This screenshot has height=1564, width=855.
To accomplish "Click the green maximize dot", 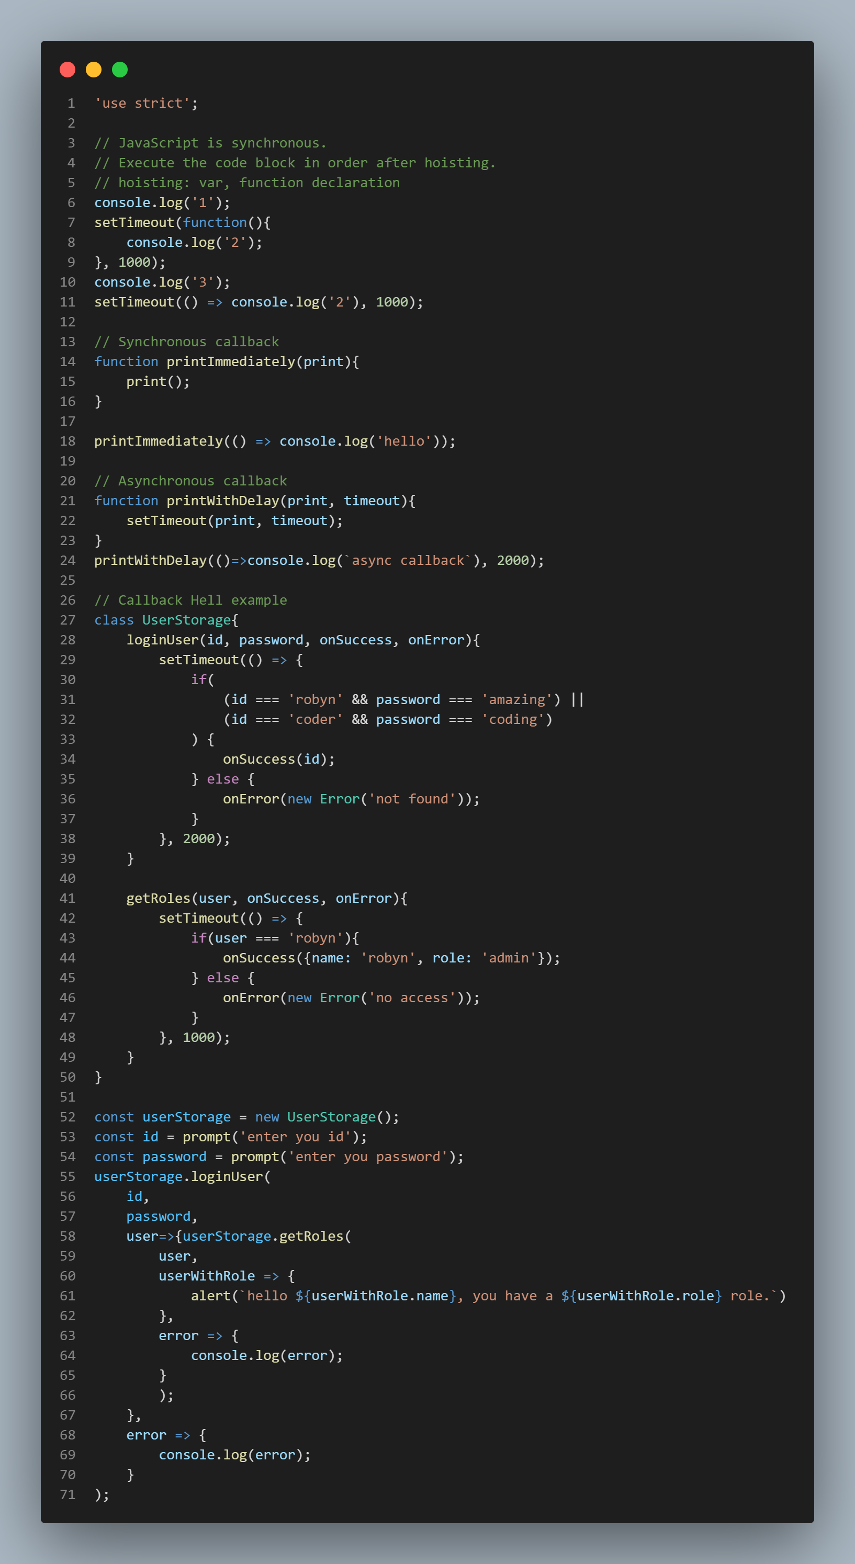I will 120,70.
